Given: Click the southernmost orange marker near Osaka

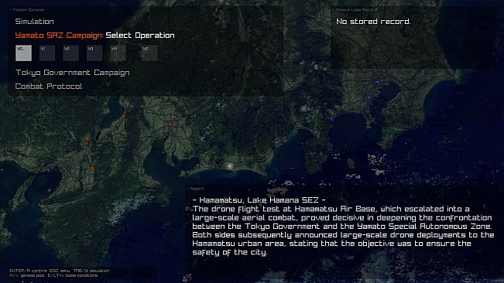Looking at the screenshot, I should pos(93,168).
